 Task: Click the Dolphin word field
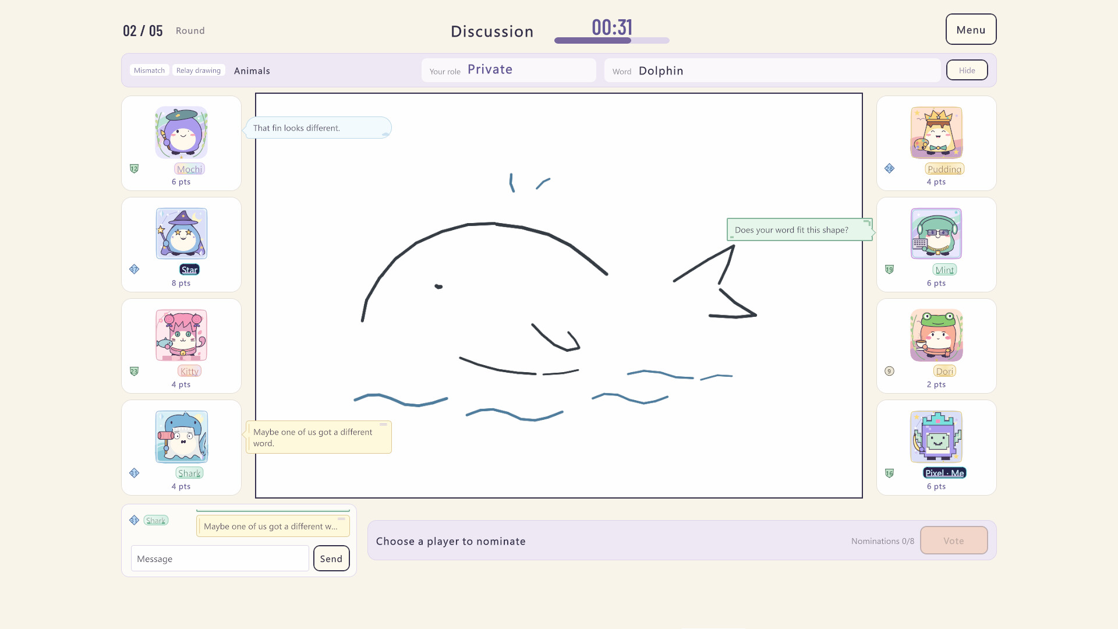pos(772,70)
